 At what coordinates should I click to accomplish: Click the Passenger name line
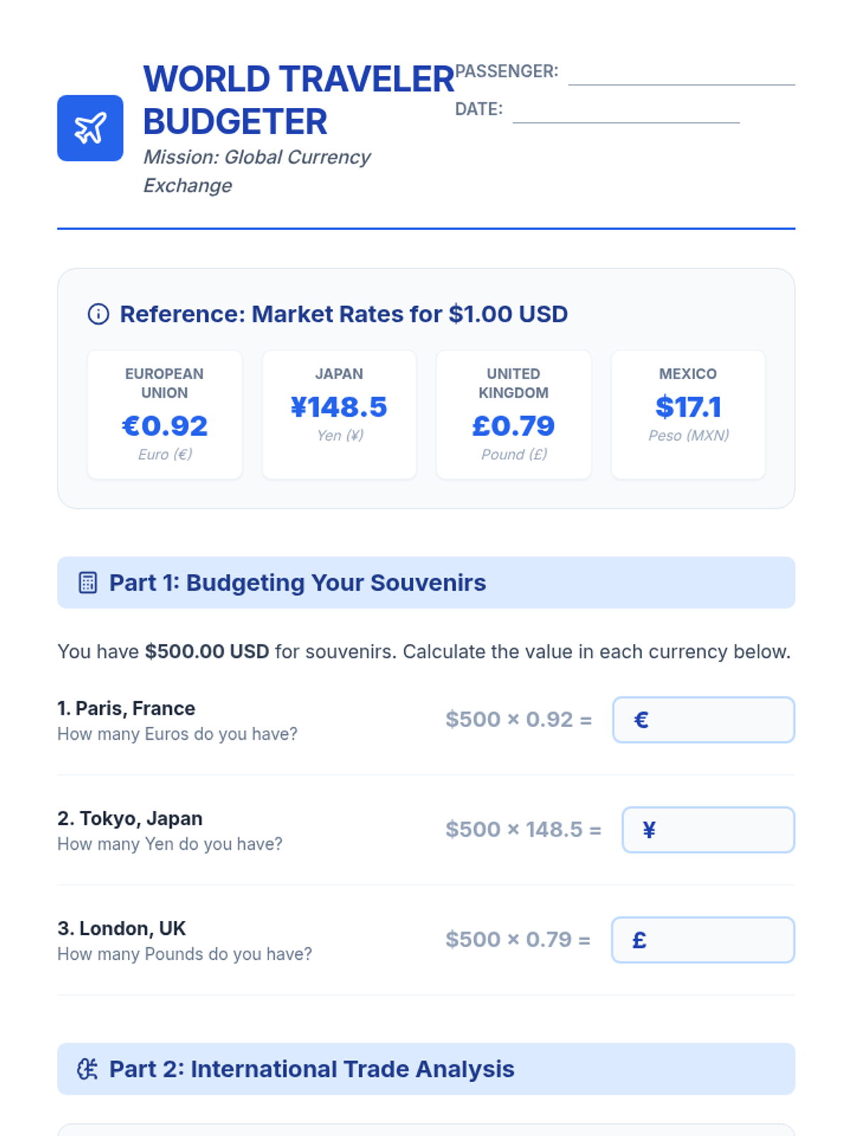pyautogui.click(x=681, y=75)
